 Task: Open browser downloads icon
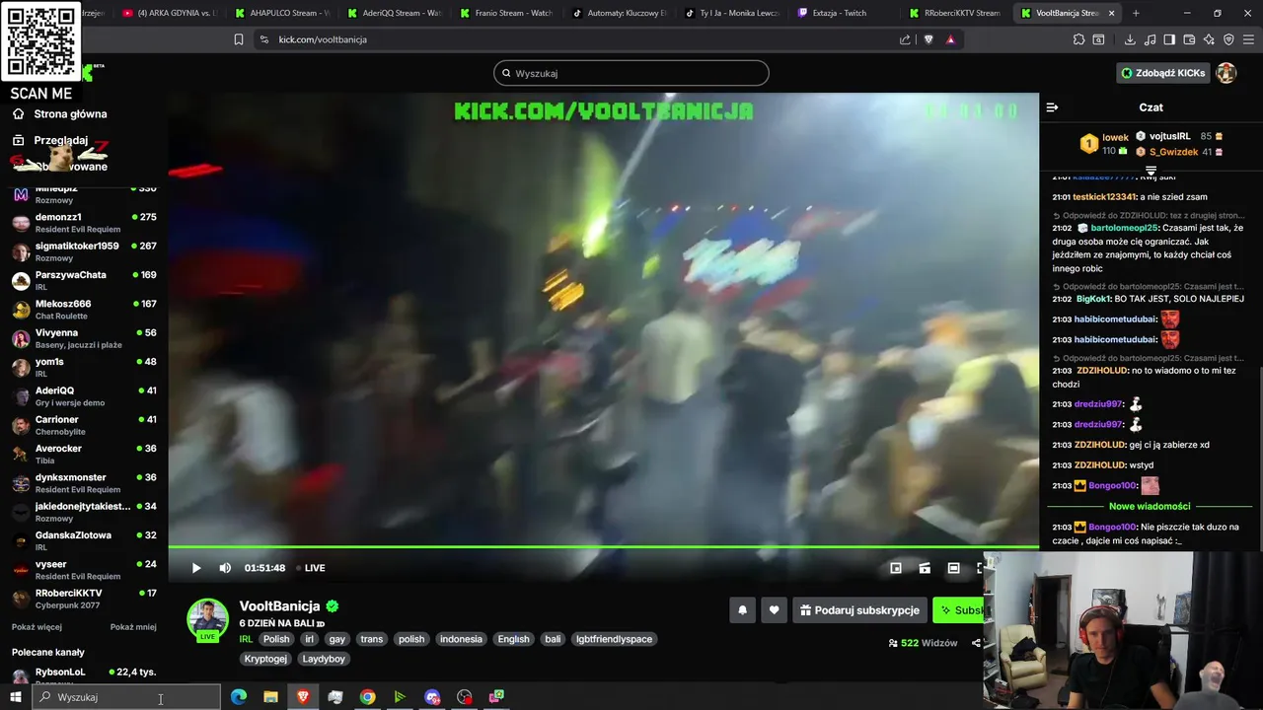click(x=1130, y=39)
